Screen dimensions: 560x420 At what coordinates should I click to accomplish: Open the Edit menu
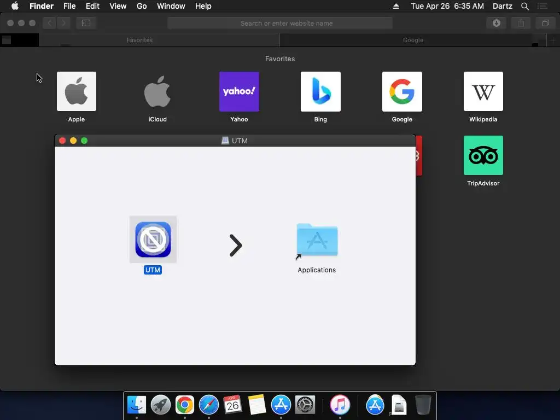tap(92, 6)
